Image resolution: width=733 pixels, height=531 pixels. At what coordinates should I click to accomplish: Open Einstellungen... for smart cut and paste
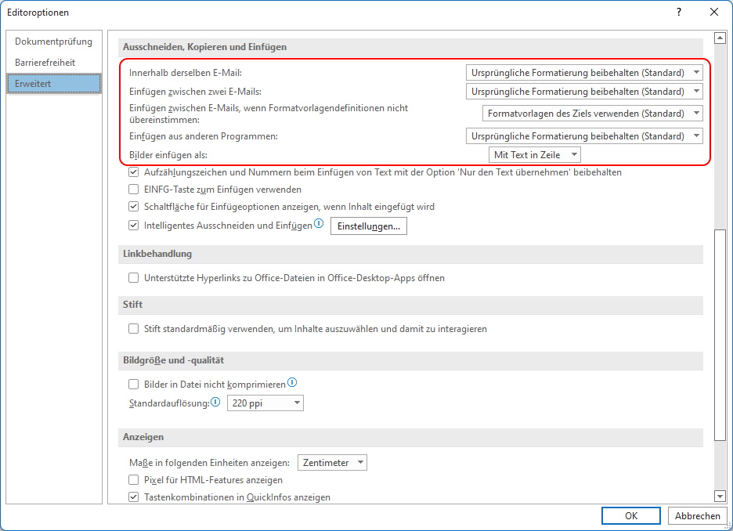coord(369,226)
